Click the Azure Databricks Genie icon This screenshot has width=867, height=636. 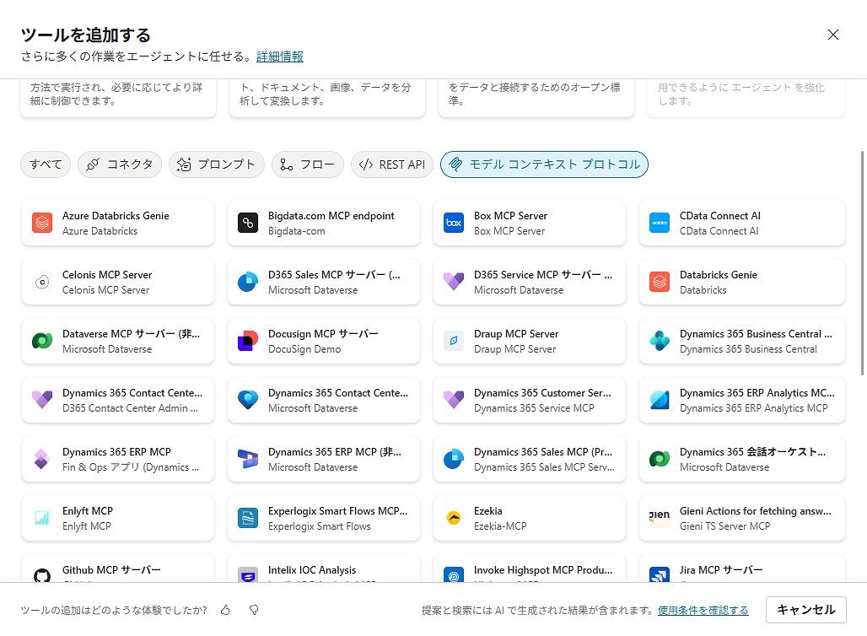(x=42, y=224)
